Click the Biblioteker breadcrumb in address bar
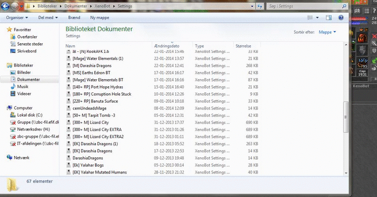 coord(47,6)
